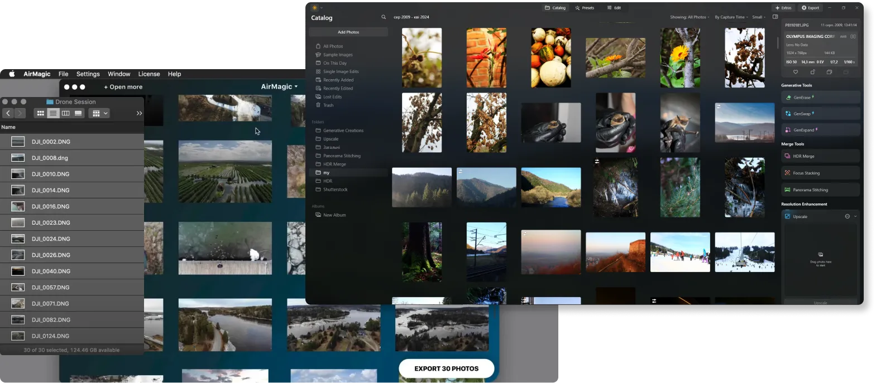Open the License menu in the macOS menu bar
876x383 pixels.
pos(149,74)
